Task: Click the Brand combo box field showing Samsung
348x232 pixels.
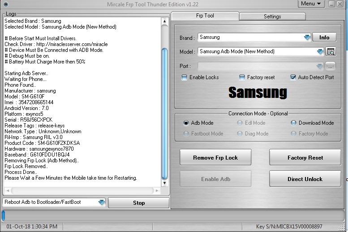Action: point(254,37)
